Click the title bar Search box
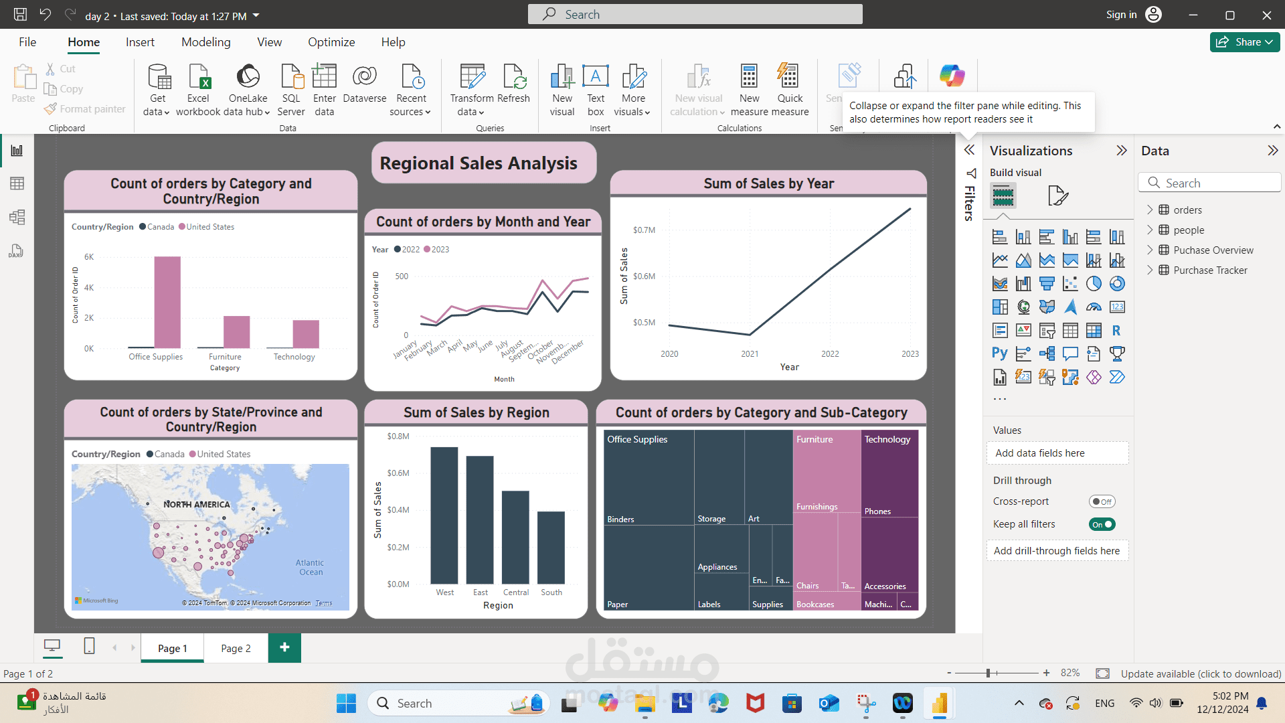 coord(695,14)
